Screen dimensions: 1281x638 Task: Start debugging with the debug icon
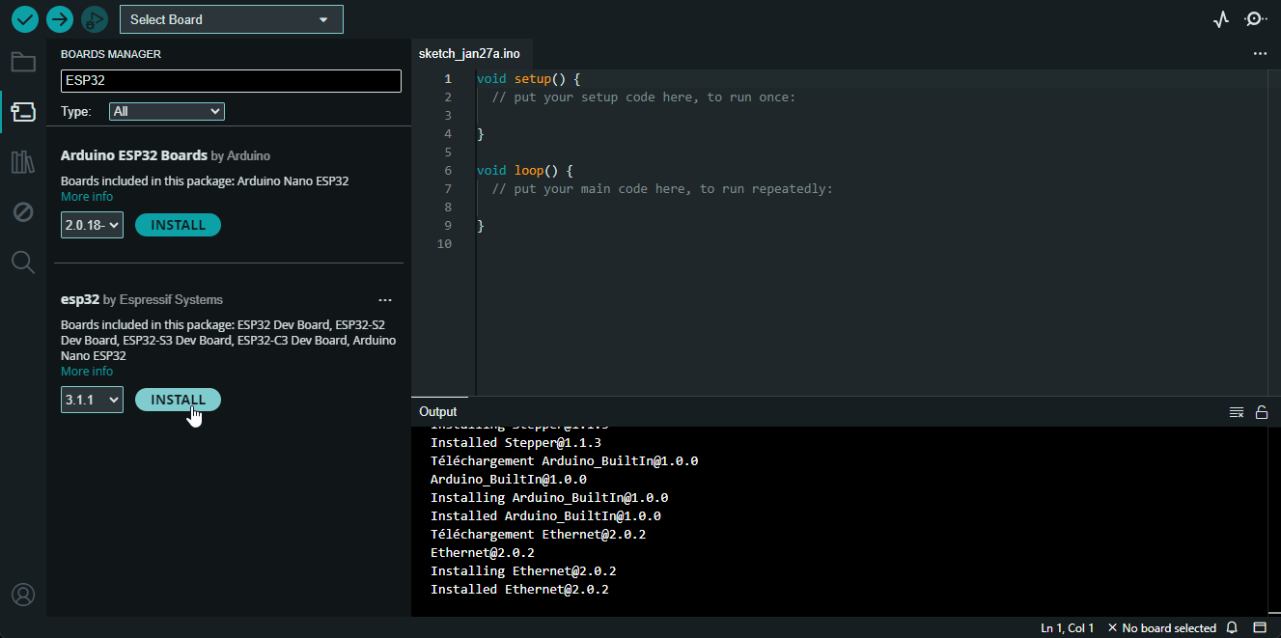click(x=94, y=19)
